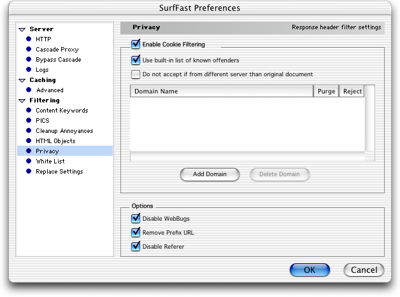Click Response header filter settings text
Image resolution: width=400 pixels, height=297 pixels.
[336, 27]
